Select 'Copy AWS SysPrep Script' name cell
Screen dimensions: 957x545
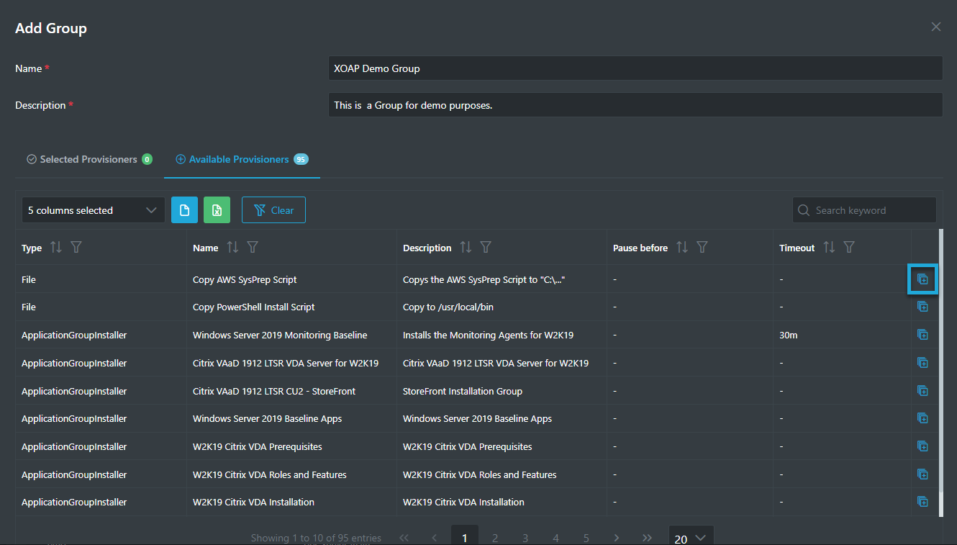pyautogui.click(x=245, y=279)
